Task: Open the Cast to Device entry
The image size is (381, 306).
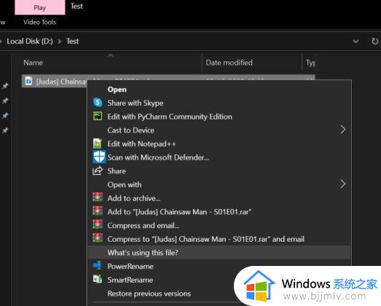Action: (x=130, y=130)
